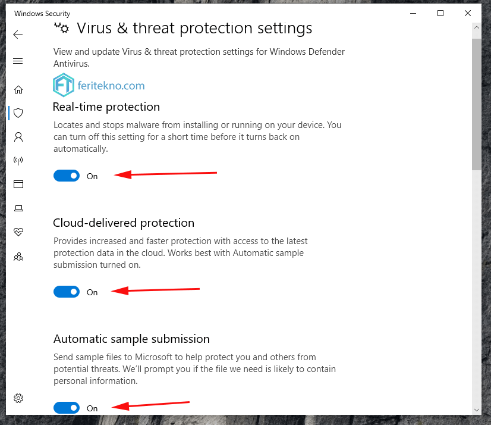Open Device performance & health heart icon
This screenshot has width=491, height=425.
18,232
